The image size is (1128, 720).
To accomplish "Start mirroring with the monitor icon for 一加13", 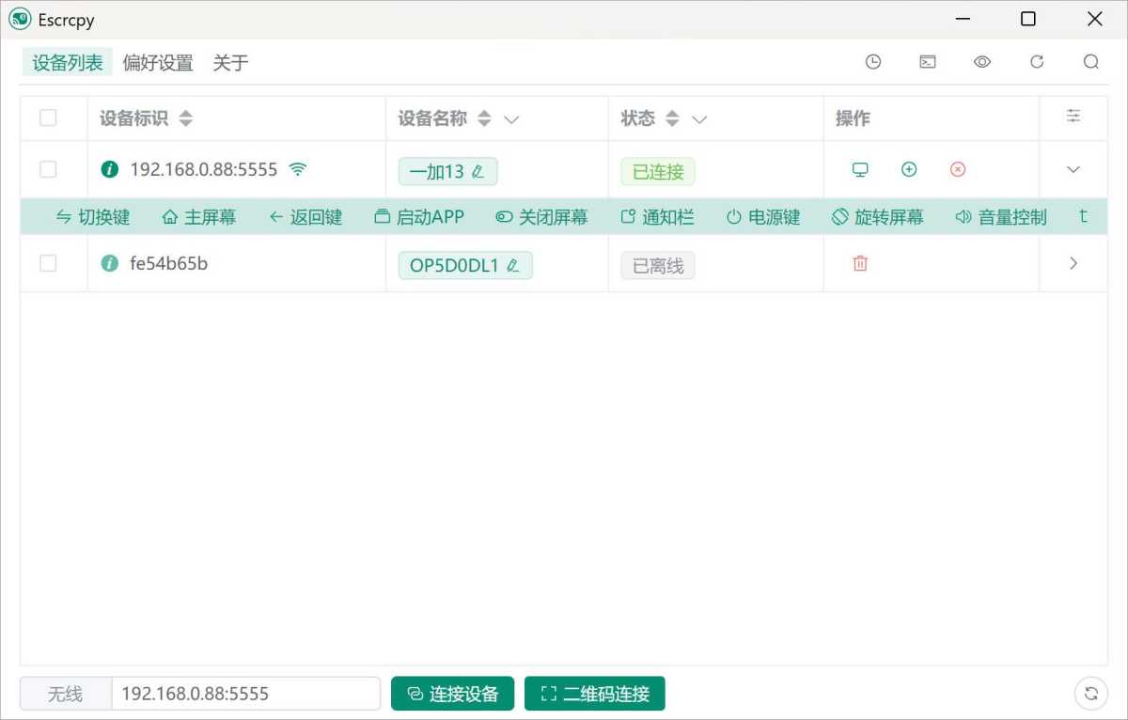I will pos(859,169).
